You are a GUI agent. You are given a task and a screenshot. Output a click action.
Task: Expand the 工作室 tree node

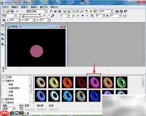pos(3,77)
